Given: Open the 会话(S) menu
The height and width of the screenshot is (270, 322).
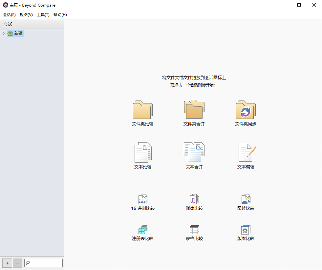Looking at the screenshot, I should pyautogui.click(x=9, y=14).
